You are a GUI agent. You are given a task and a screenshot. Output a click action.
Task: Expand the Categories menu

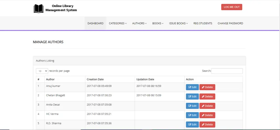tap(118, 23)
